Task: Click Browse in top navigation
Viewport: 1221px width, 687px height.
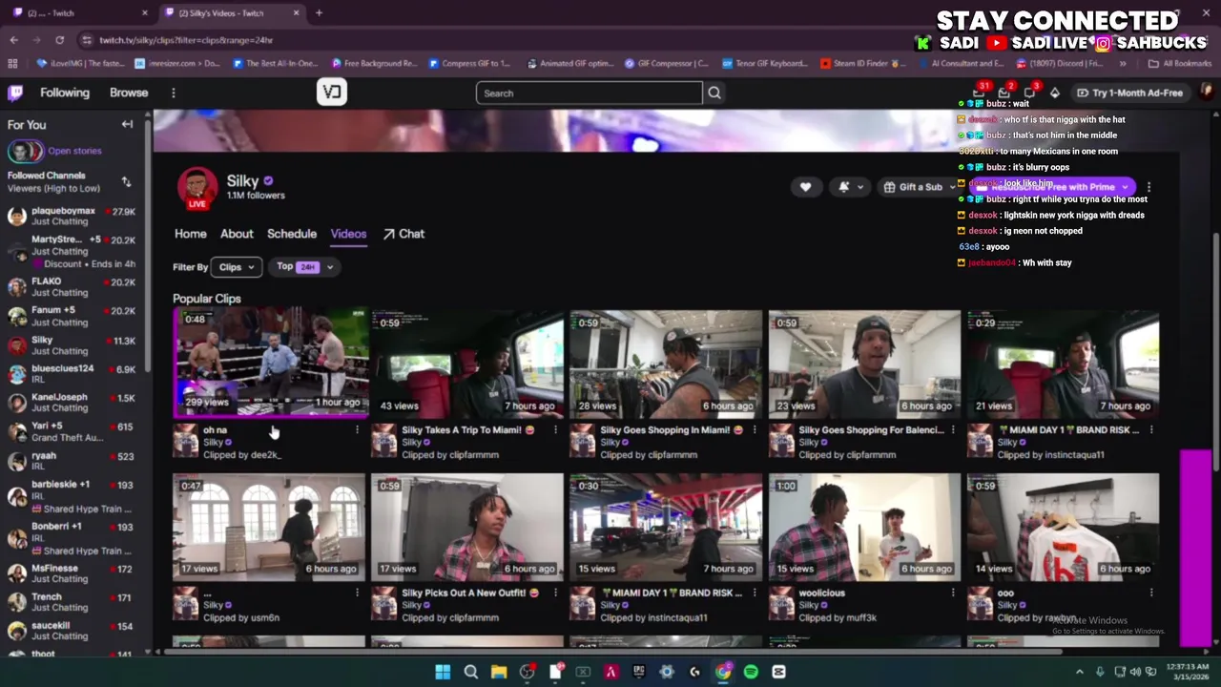Action: point(129,93)
